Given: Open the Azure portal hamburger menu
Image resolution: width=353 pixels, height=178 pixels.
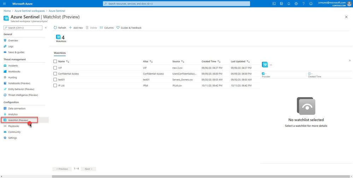Looking at the screenshot, I should point(5,4).
